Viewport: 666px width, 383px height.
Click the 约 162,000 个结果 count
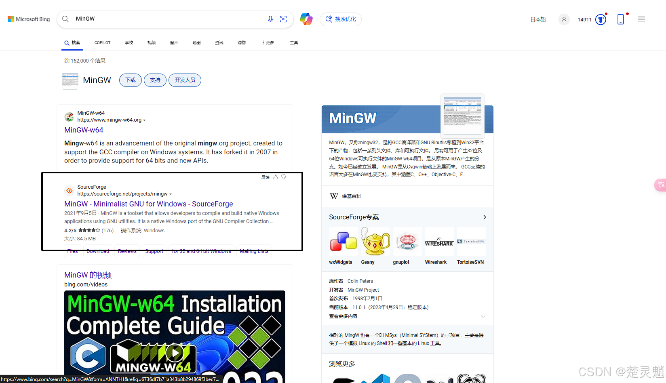click(85, 61)
